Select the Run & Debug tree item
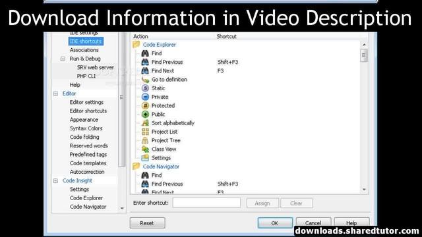The height and width of the screenshot is (237, 422). [85, 59]
